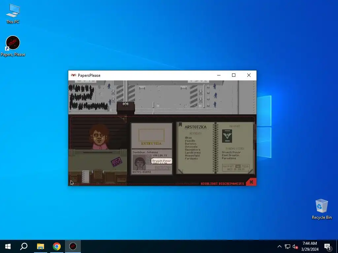This screenshot has height=253, width=338.
Task: Close the PapersPlease window
Action: 249,75
